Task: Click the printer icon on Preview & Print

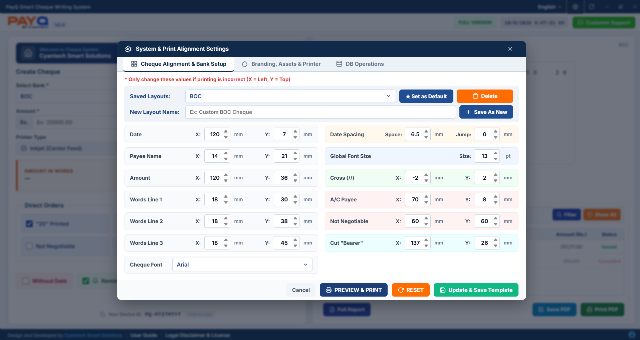Action: pyautogui.click(x=329, y=290)
